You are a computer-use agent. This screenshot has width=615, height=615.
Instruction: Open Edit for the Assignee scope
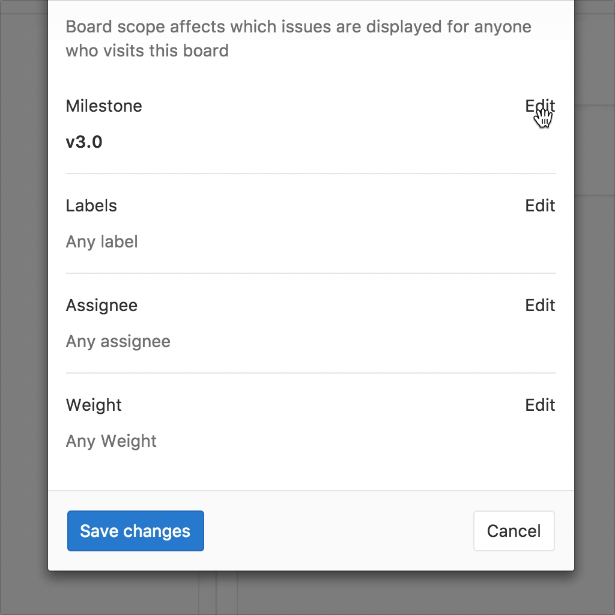[x=540, y=306]
